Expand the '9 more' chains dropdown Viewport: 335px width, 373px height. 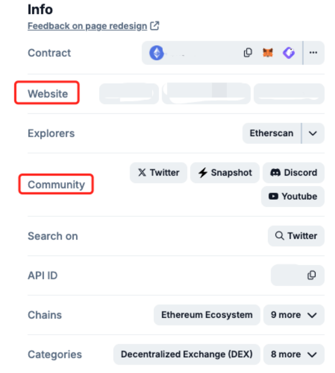pyautogui.click(x=294, y=315)
